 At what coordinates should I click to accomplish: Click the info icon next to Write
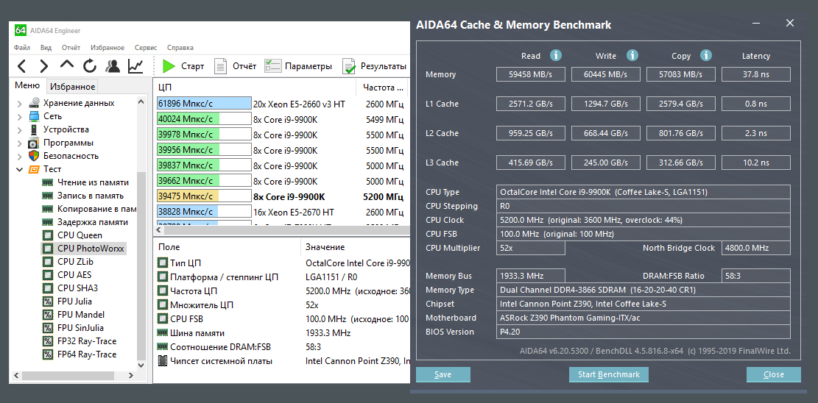tap(632, 55)
